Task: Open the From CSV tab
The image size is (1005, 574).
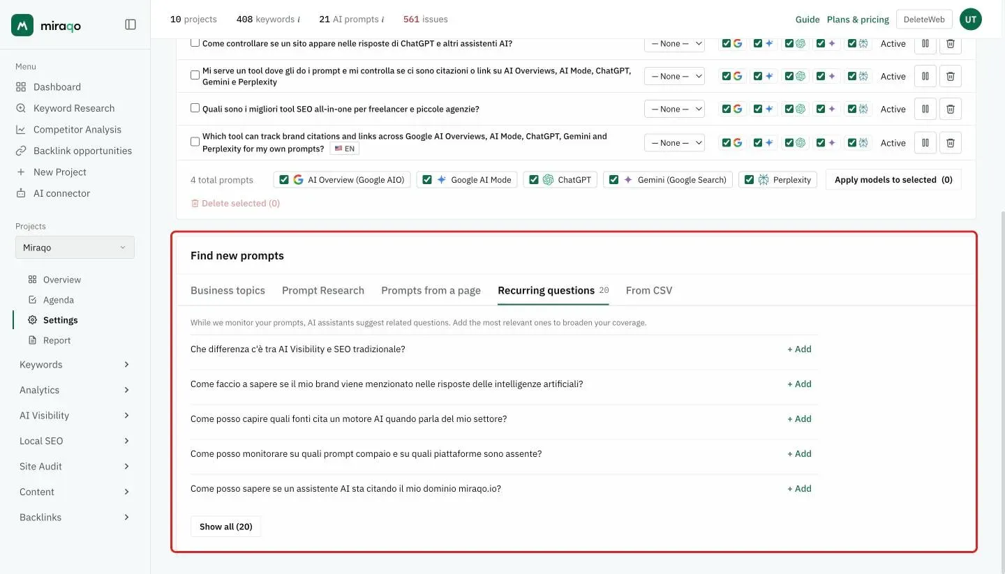Action: [x=649, y=291]
